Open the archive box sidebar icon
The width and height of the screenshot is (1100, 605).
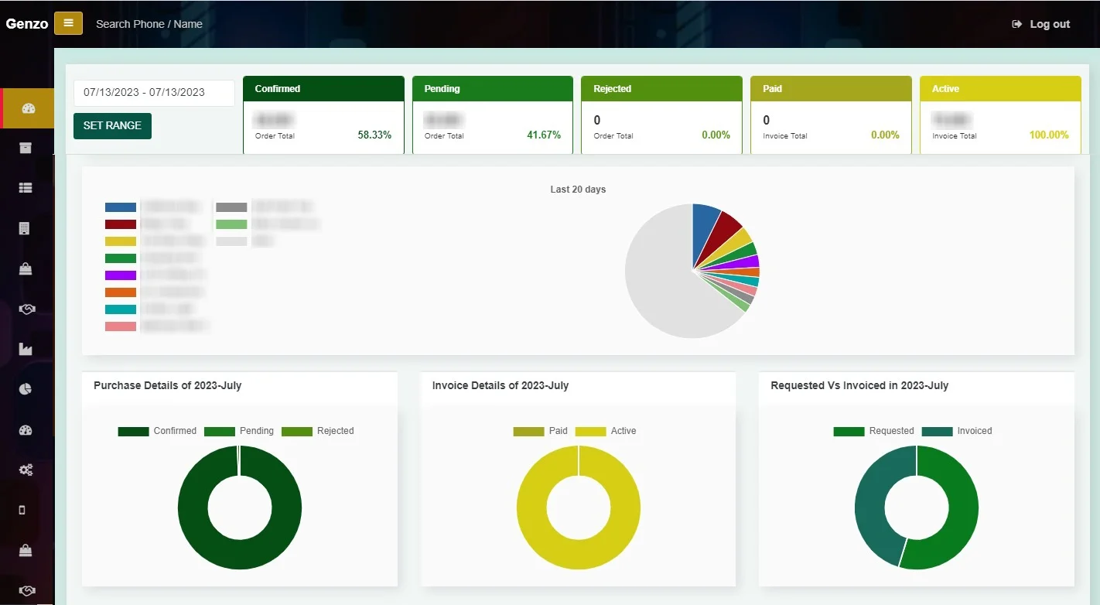(x=26, y=148)
